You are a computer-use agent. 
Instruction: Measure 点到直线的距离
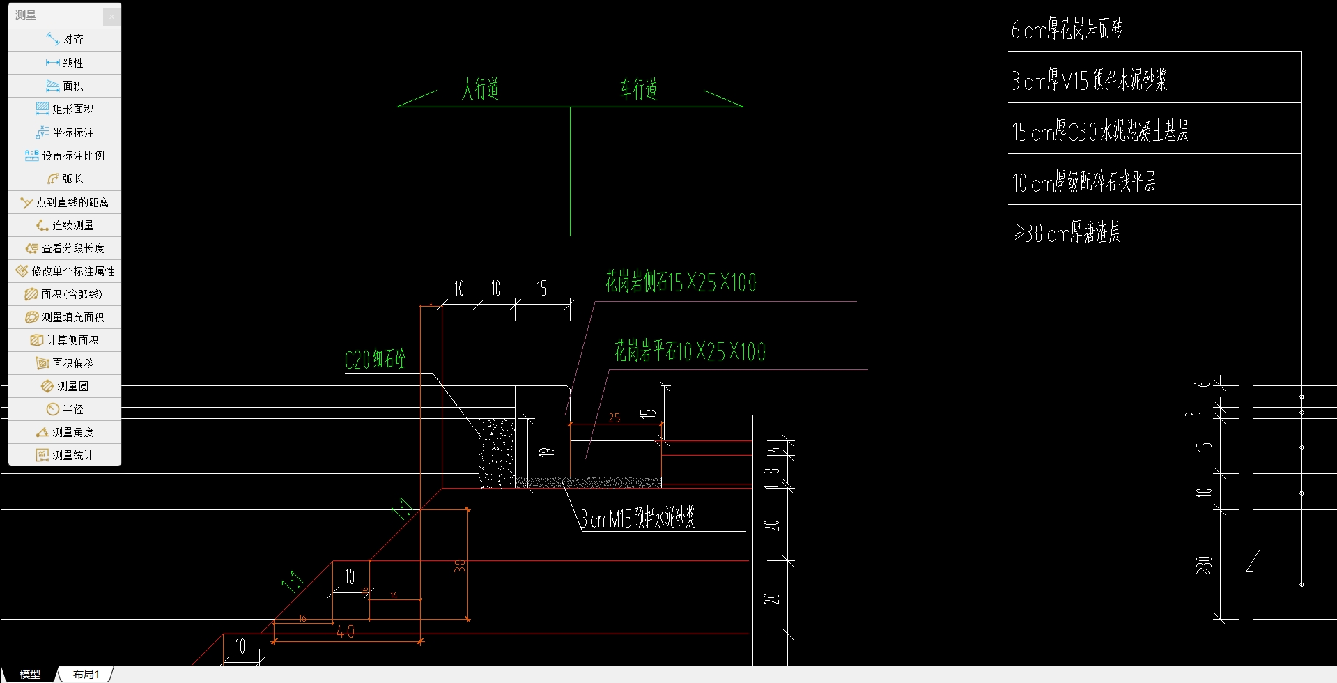[x=65, y=202]
